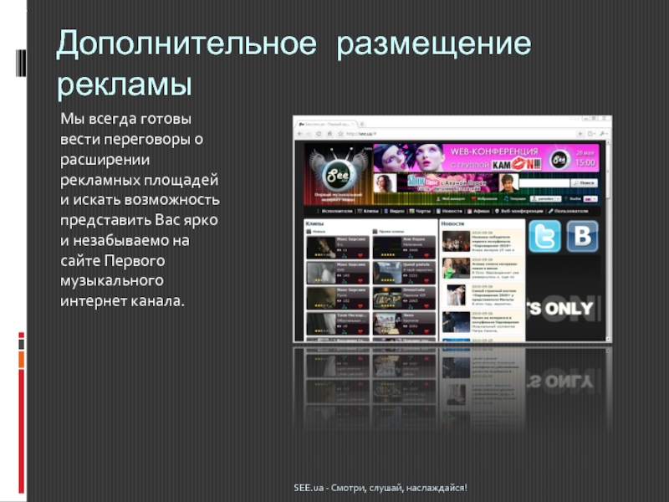This screenshot has height=502, width=669.
Task: Open the Видео menu item
Action: [x=394, y=211]
